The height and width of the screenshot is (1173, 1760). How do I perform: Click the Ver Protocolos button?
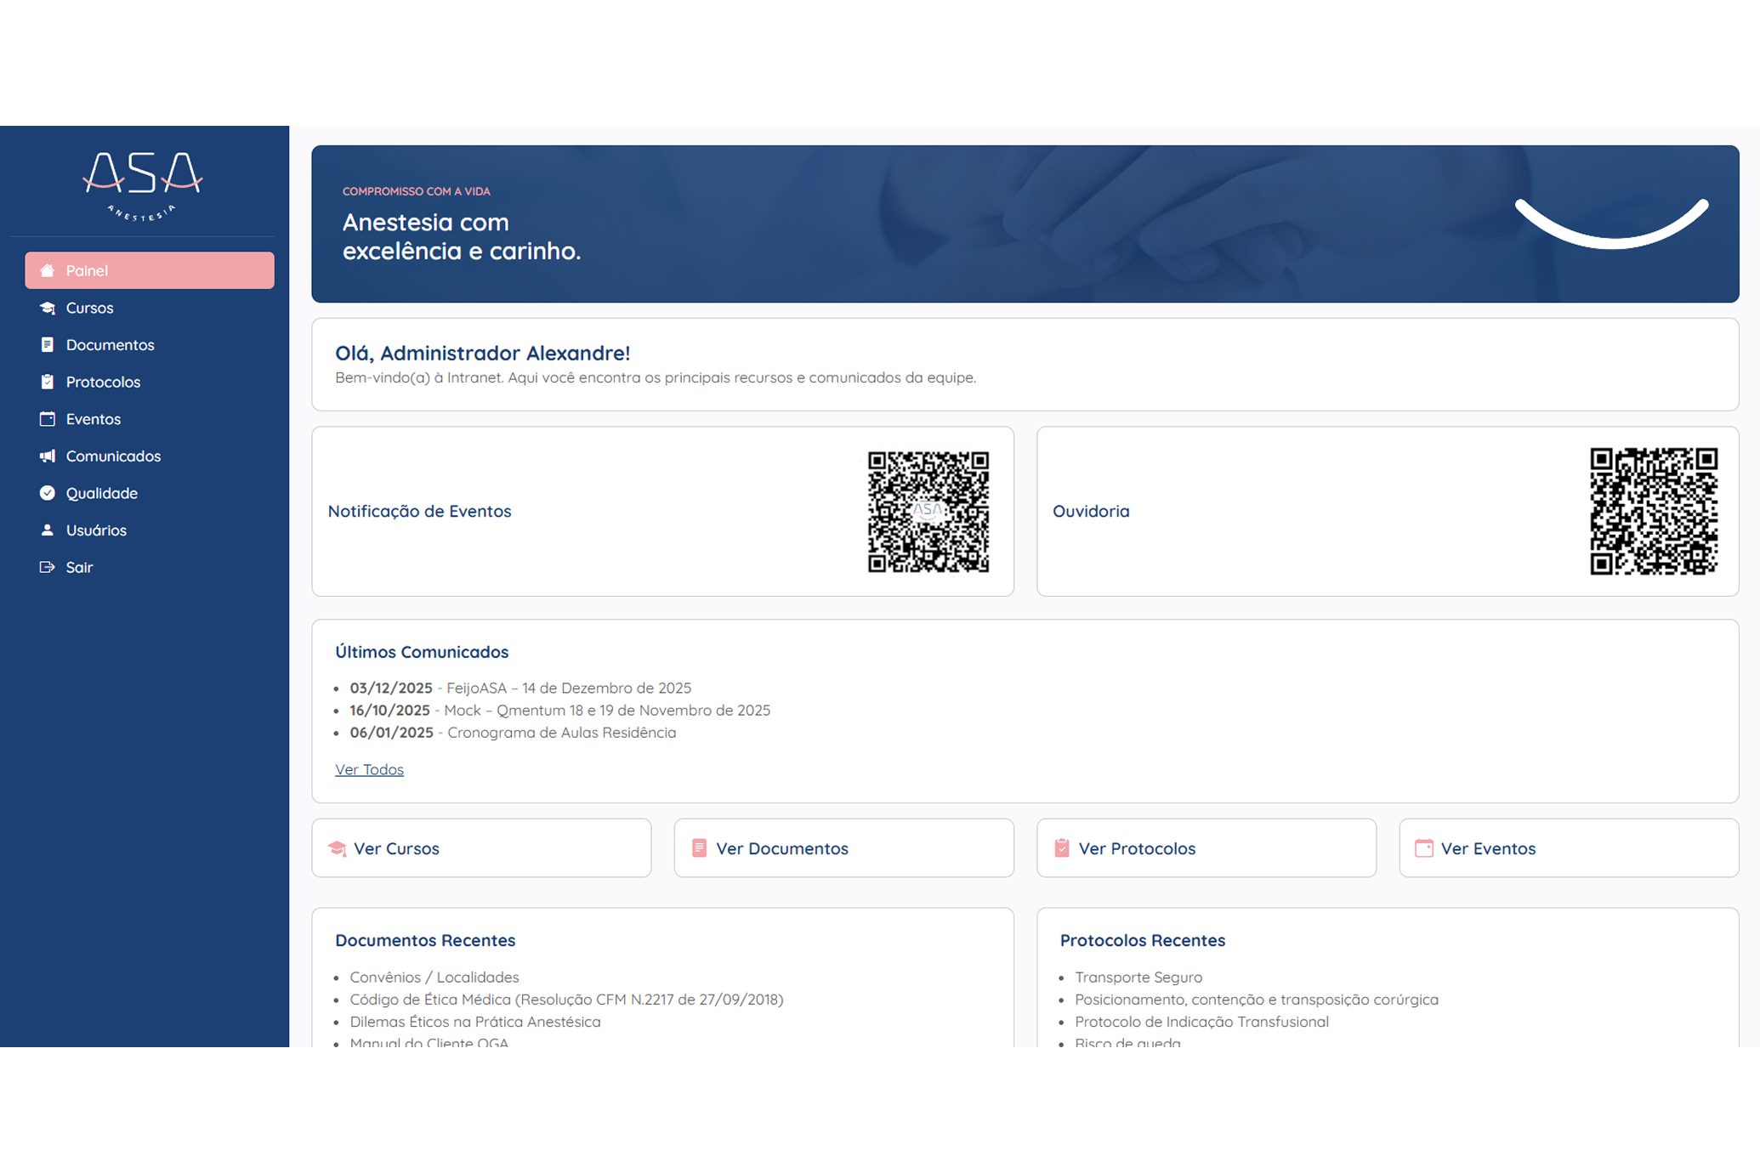click(x=1206, y=848)
